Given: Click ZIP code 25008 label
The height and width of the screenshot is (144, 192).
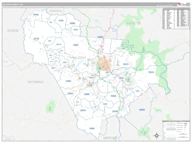Looking at the screenshot, I should pyautogui.click(x=72, y=23).
